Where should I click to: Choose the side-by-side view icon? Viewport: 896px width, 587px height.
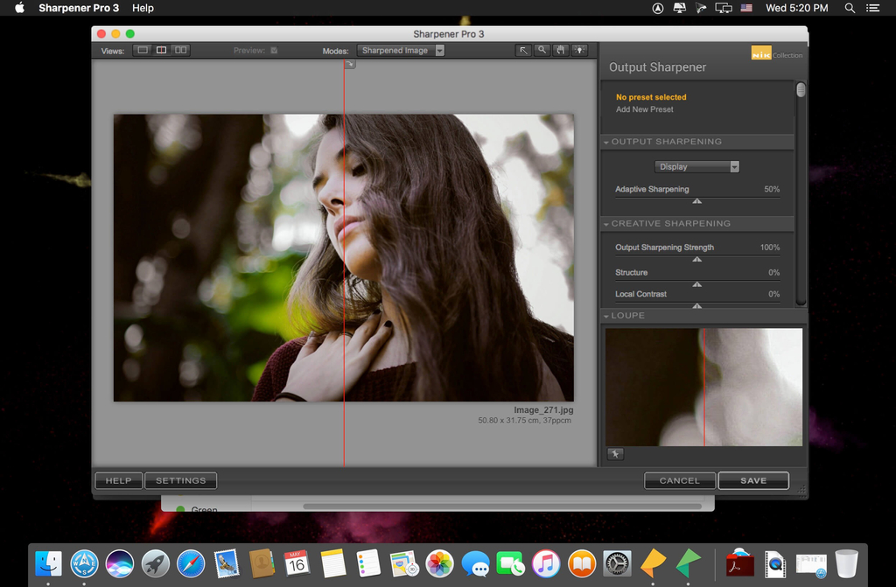coord(180,51)
